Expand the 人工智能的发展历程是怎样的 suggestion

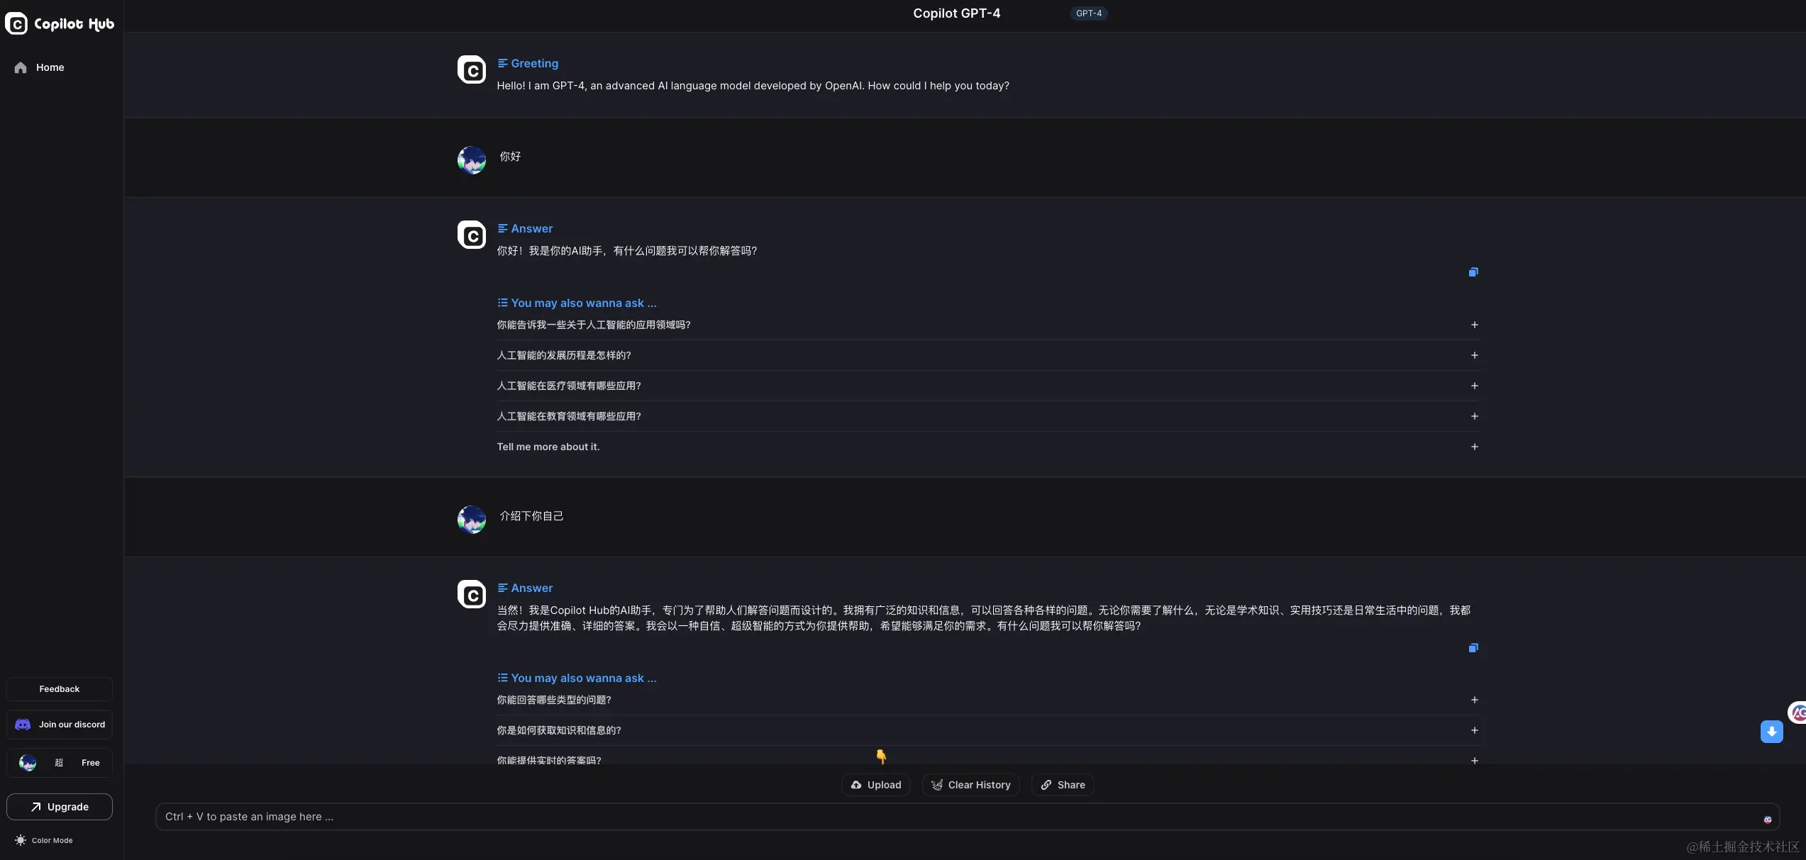tap(1474, 355)
